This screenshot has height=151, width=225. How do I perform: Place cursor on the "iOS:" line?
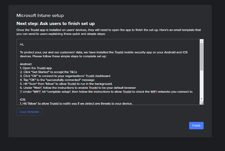23,99
